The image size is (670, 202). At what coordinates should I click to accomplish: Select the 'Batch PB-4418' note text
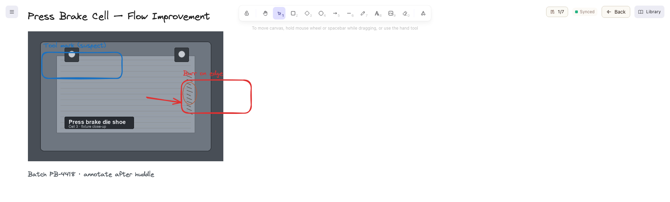[x=91, y=174]
